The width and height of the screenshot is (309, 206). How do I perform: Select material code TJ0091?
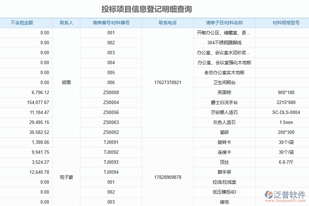point(111,142)
